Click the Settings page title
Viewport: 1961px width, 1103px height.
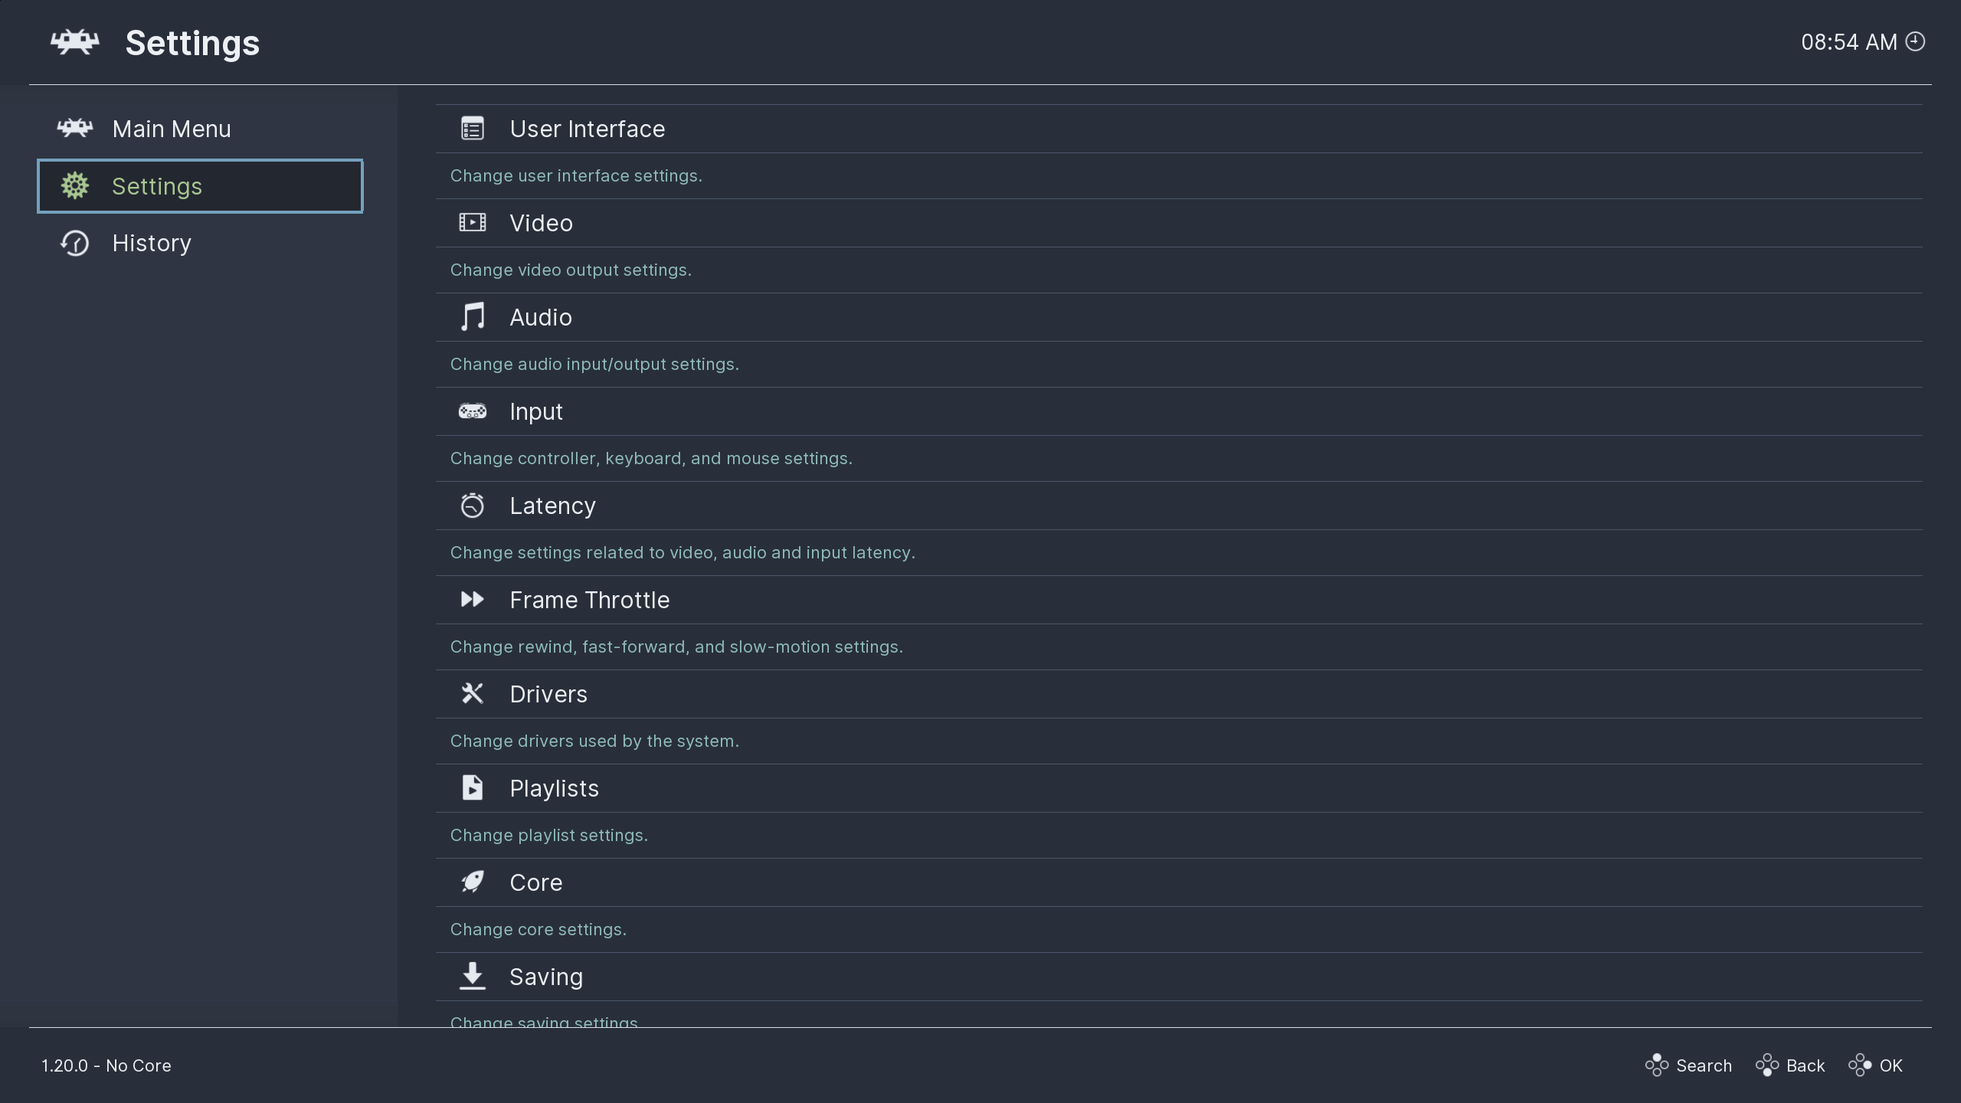coord(192,44)
